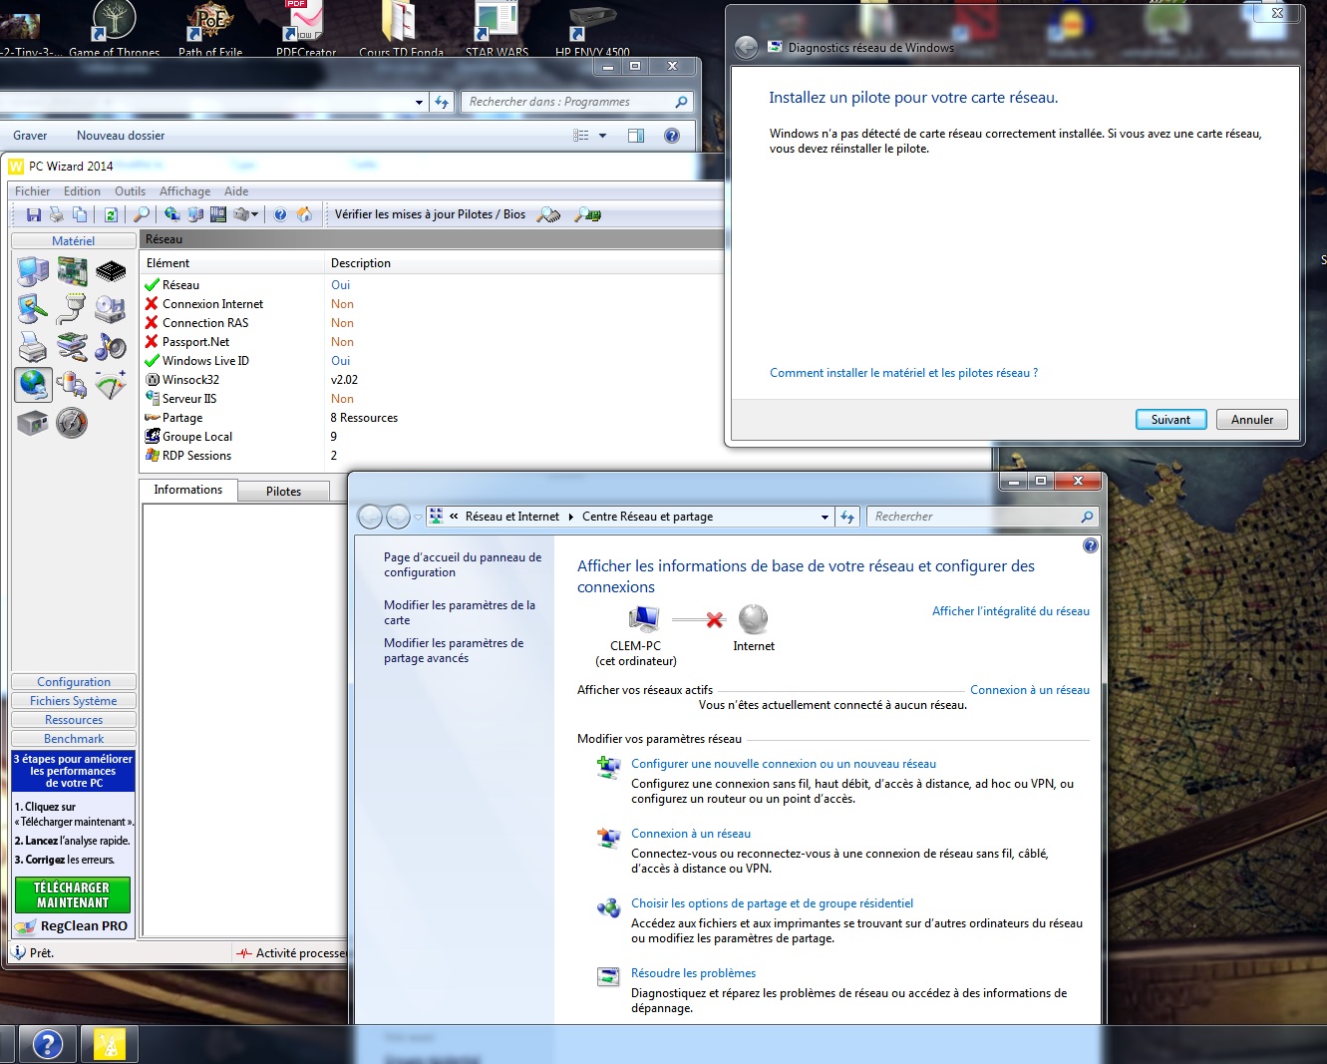Click the Home house icon in PC Wizard toolbar
Image resolution: width=1327 pixels, height=1064 pixels.
(304, 214)
